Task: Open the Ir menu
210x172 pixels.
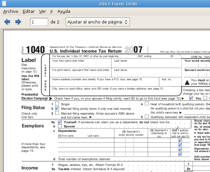Action: click(x=52, y=11)
